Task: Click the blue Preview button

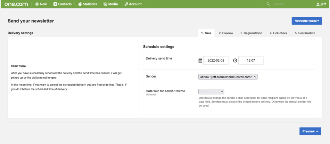Action: click(x=310, y=131)
